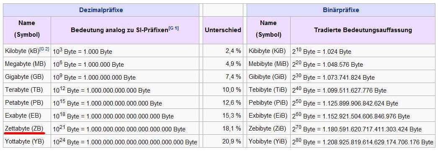Screen dimensions: 438x151
Task: Select the underlined Zettabyte (ZB) cell
Action: 27,128
